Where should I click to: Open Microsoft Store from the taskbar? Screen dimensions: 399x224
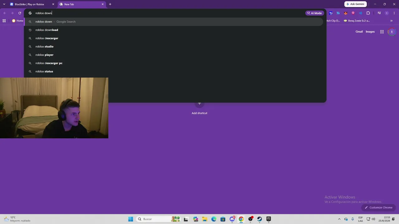pos(223,219)
